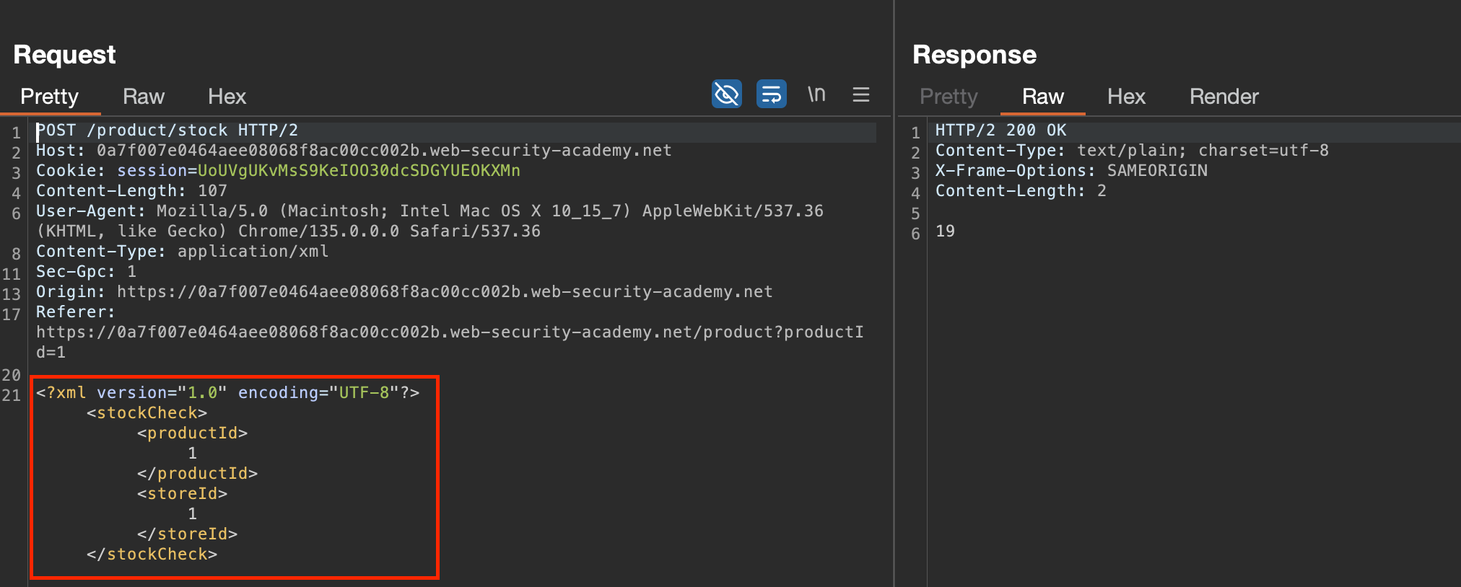The image size is (1461, 587).
Task: Click the opening storeId XML tag
Action: click(x=182, y=494)
